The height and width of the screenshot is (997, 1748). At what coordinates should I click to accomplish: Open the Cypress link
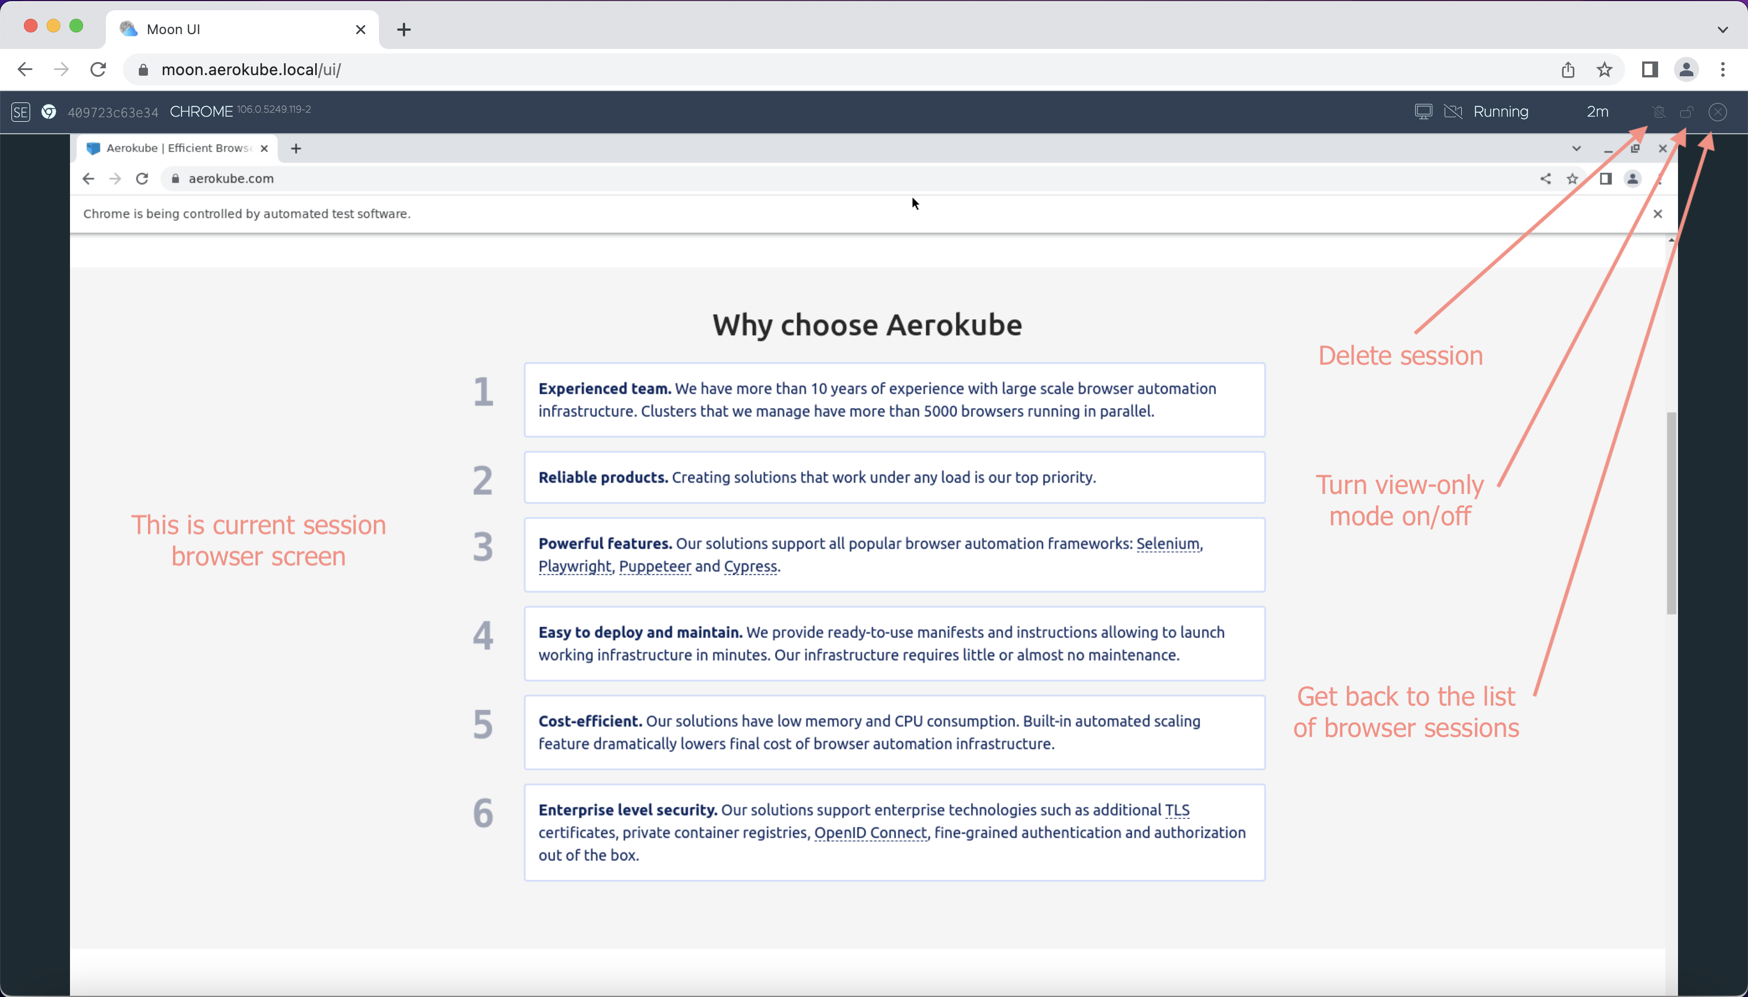pyautogui.click(x=750, y=566)
